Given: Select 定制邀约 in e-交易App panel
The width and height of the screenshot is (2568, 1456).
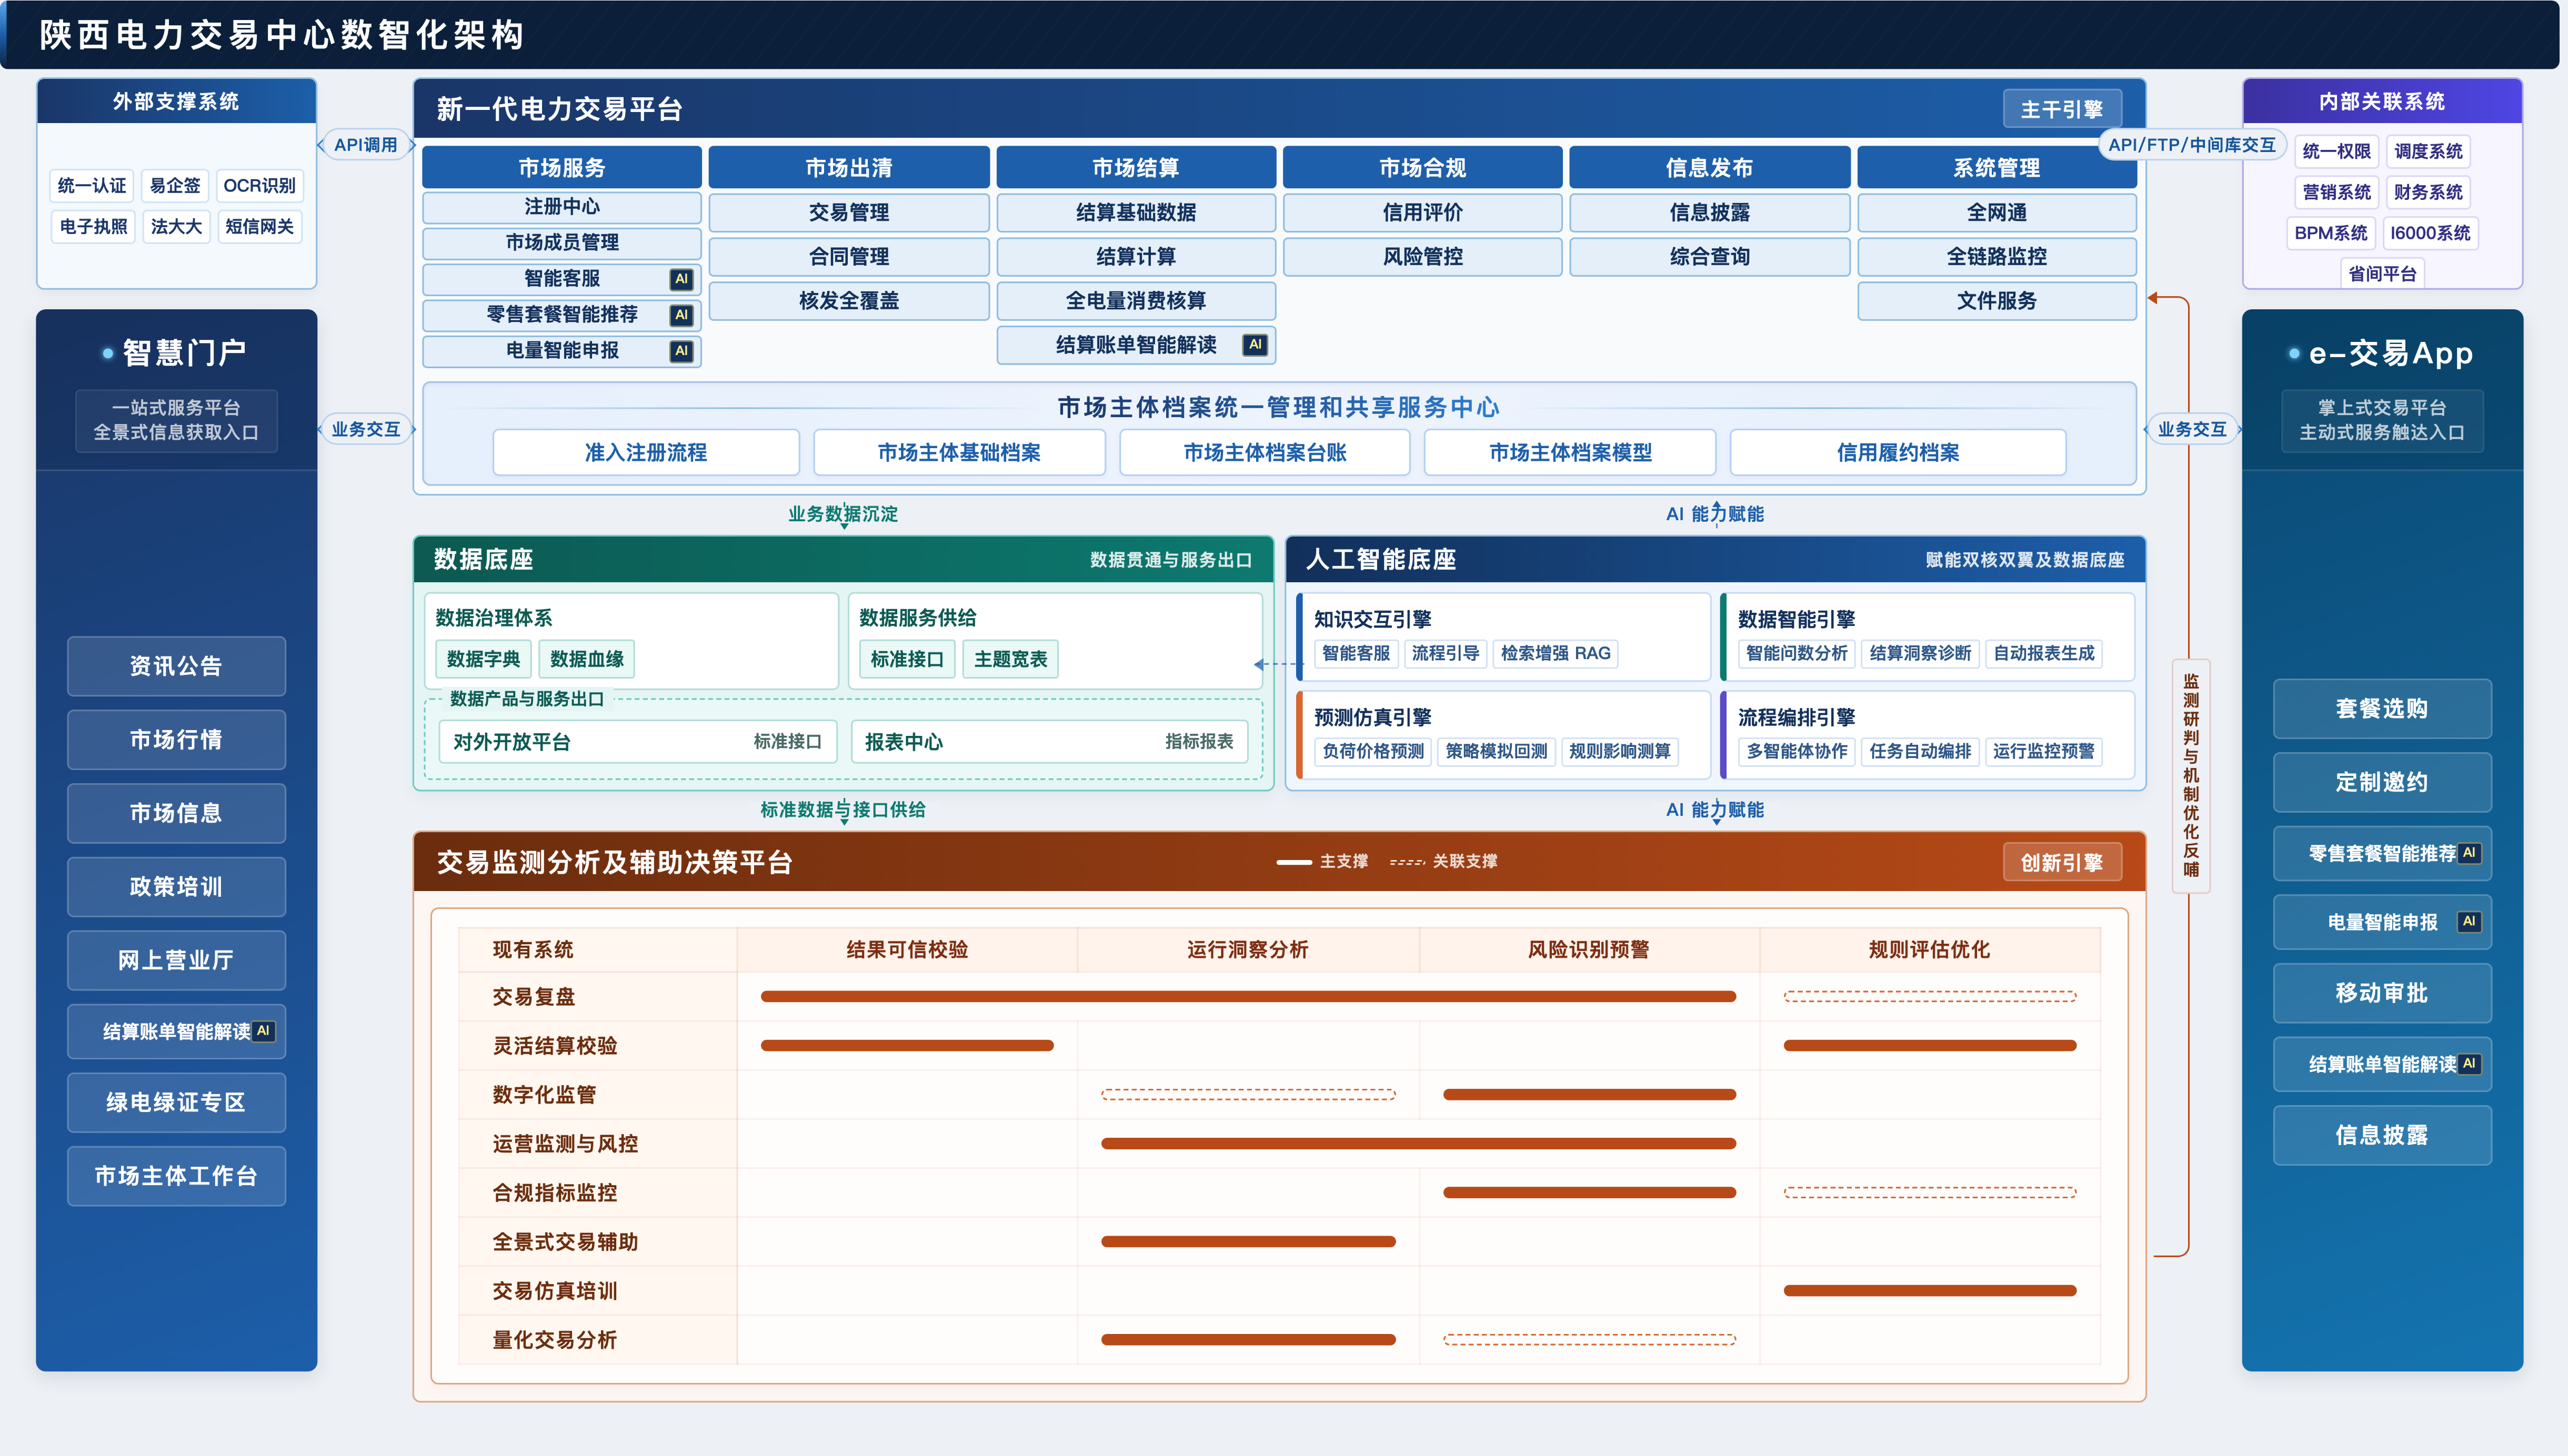Looking at the screenshot, I should point(2382,782).
